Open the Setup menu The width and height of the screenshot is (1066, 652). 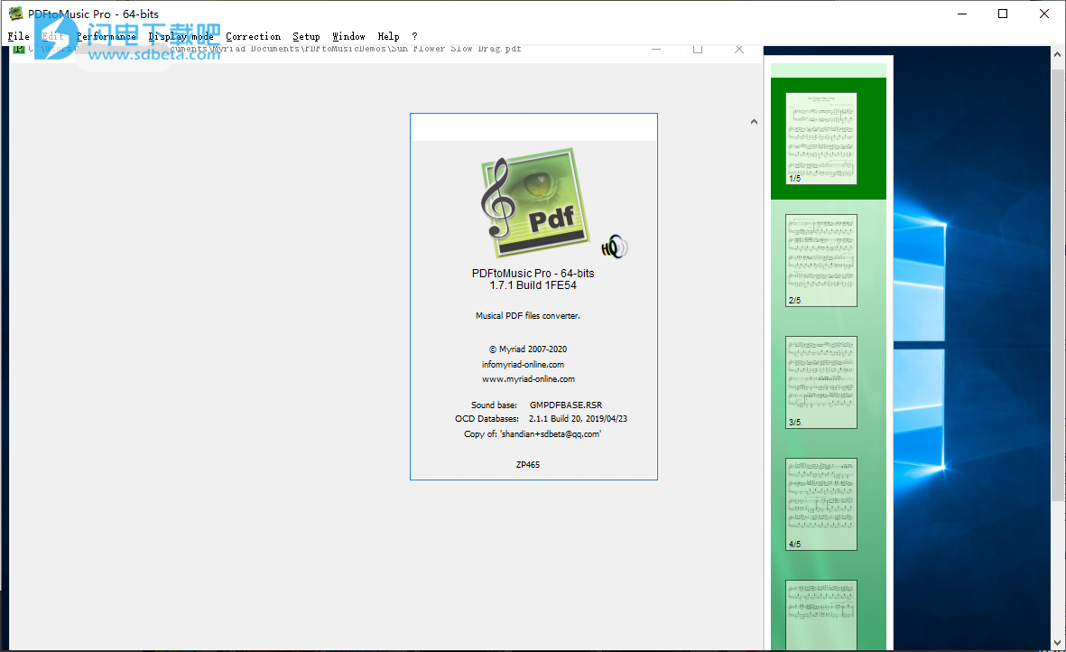pos(306,37)
